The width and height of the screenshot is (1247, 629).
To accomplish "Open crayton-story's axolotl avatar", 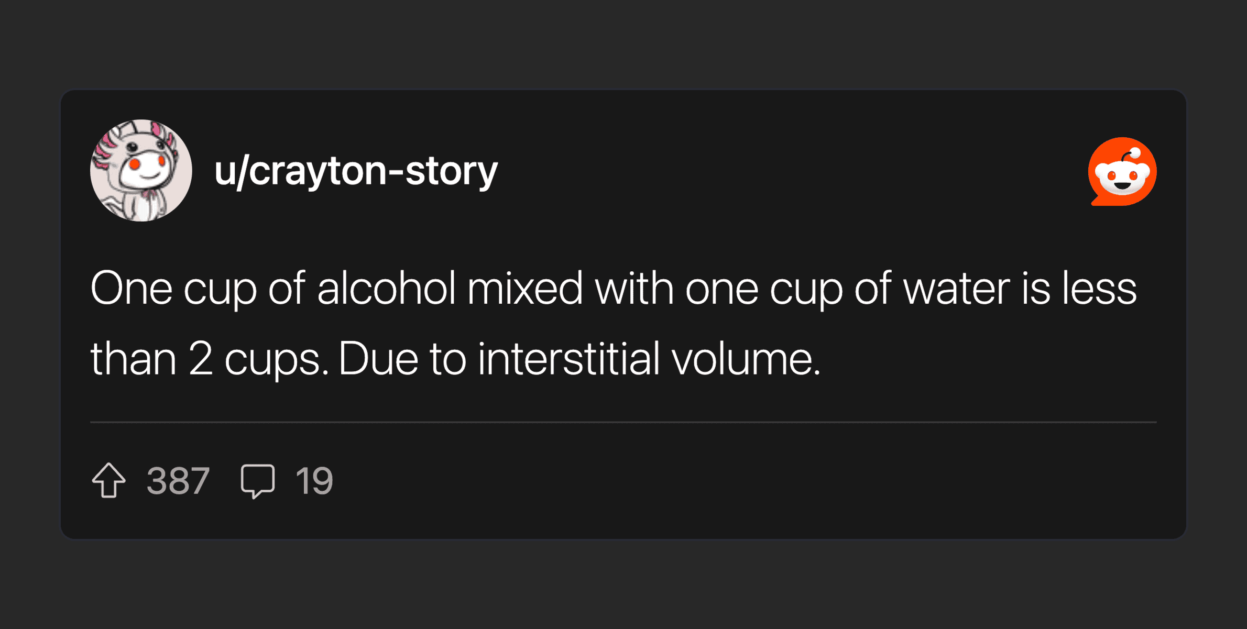I will point(141,171).
